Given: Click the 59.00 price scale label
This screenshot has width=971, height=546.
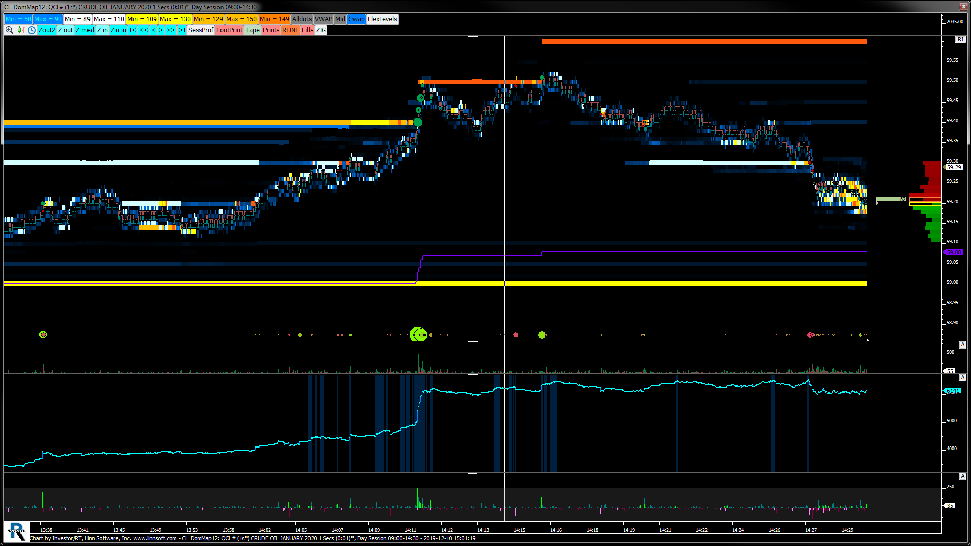Looking at the screenshot, I should (x=952, y=282).
